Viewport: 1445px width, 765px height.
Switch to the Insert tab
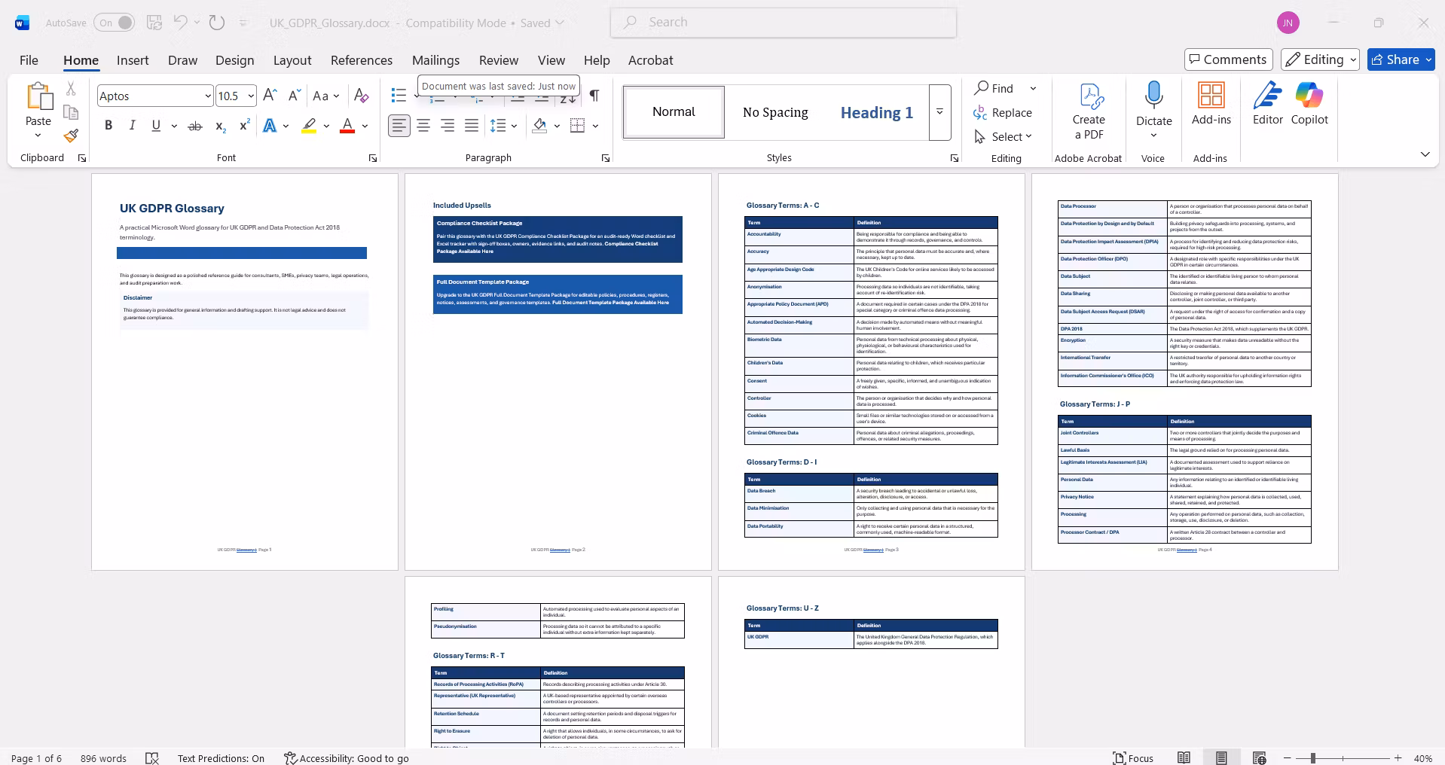pyautogui.click(x=133, y=60)
